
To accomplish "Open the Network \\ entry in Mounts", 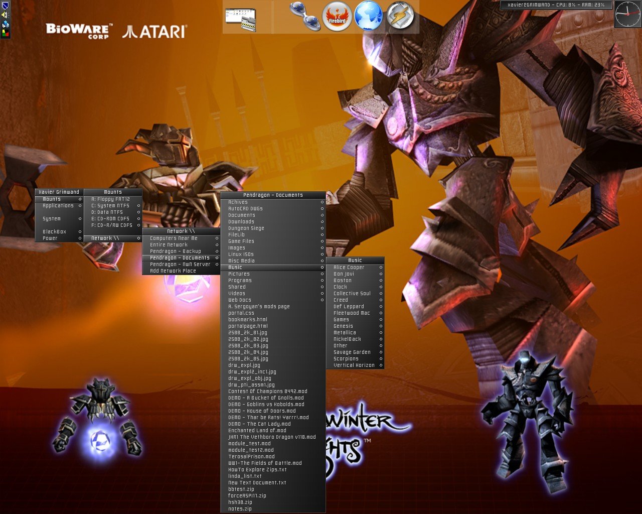I will click(113, 238).
